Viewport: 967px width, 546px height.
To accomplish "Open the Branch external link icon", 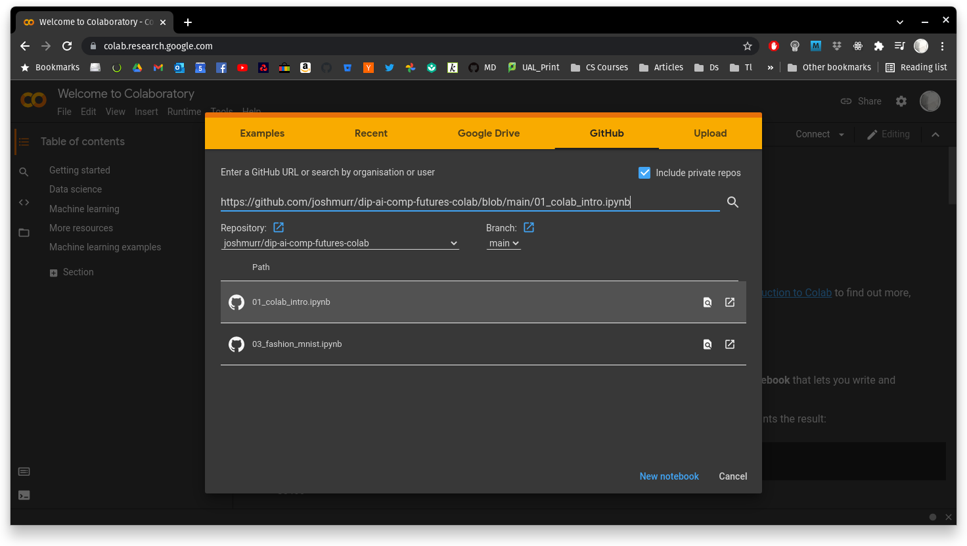I will pos(529,227).
